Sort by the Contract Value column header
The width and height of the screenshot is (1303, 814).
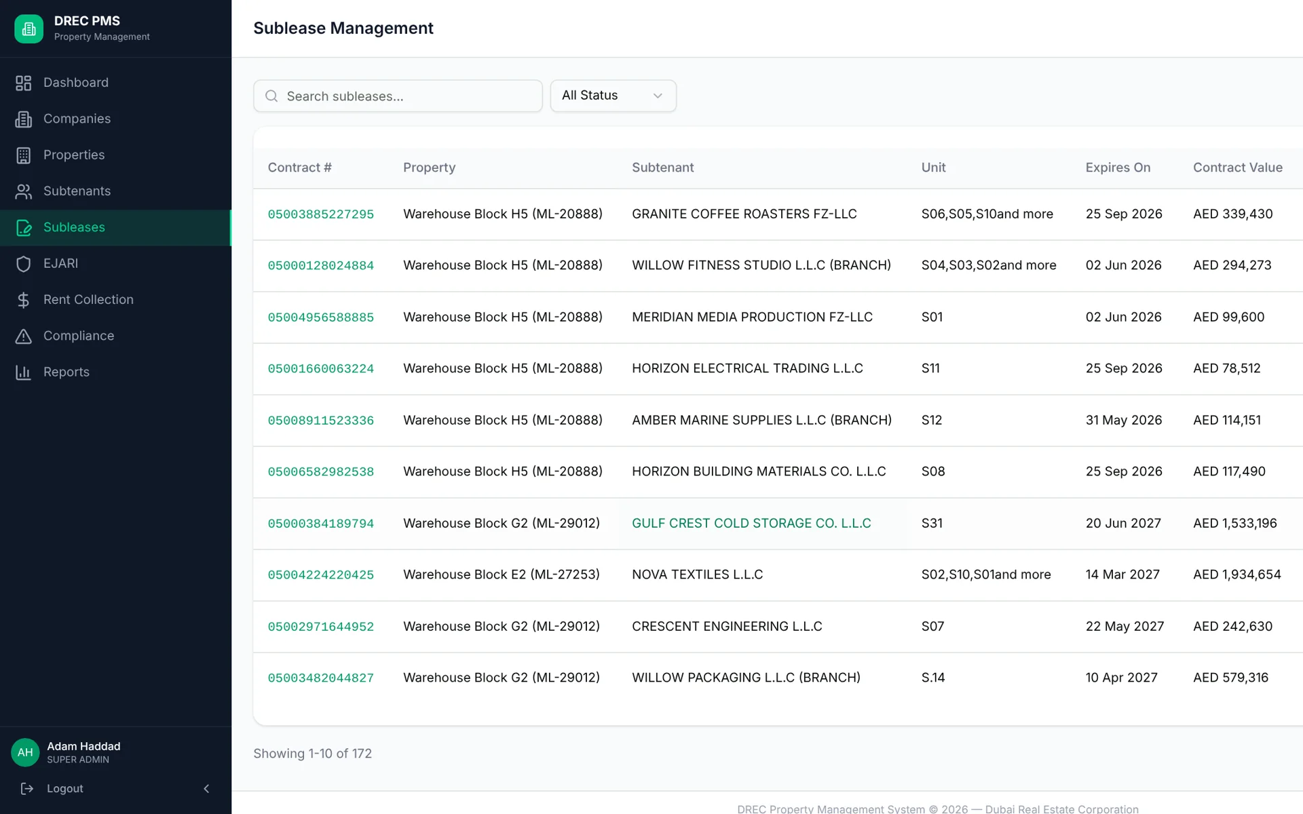(x=1237, y=168)
